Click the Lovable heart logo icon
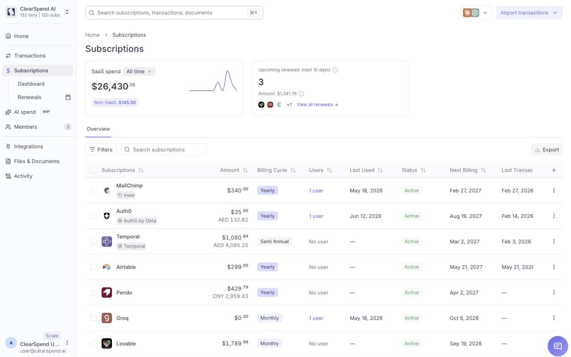Image resolution: width=571 pixels, height=357 pixels. coord(107,344)
